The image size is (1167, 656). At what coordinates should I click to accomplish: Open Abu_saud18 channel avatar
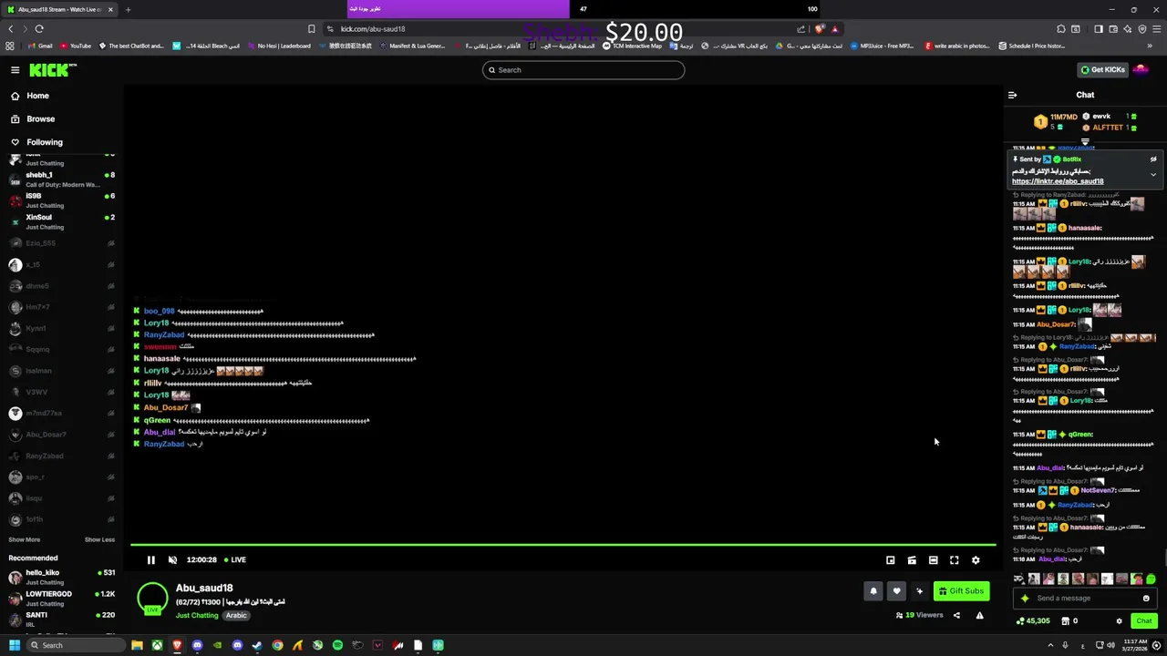coord(152,598)
